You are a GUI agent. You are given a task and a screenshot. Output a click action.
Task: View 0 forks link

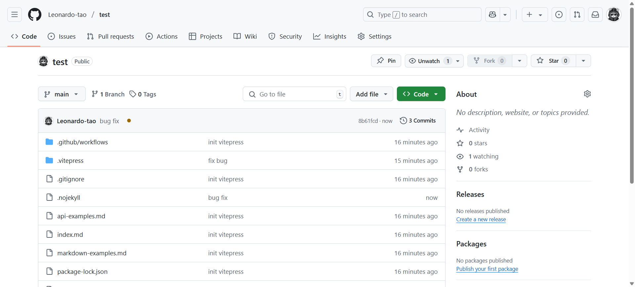[472, 169]
